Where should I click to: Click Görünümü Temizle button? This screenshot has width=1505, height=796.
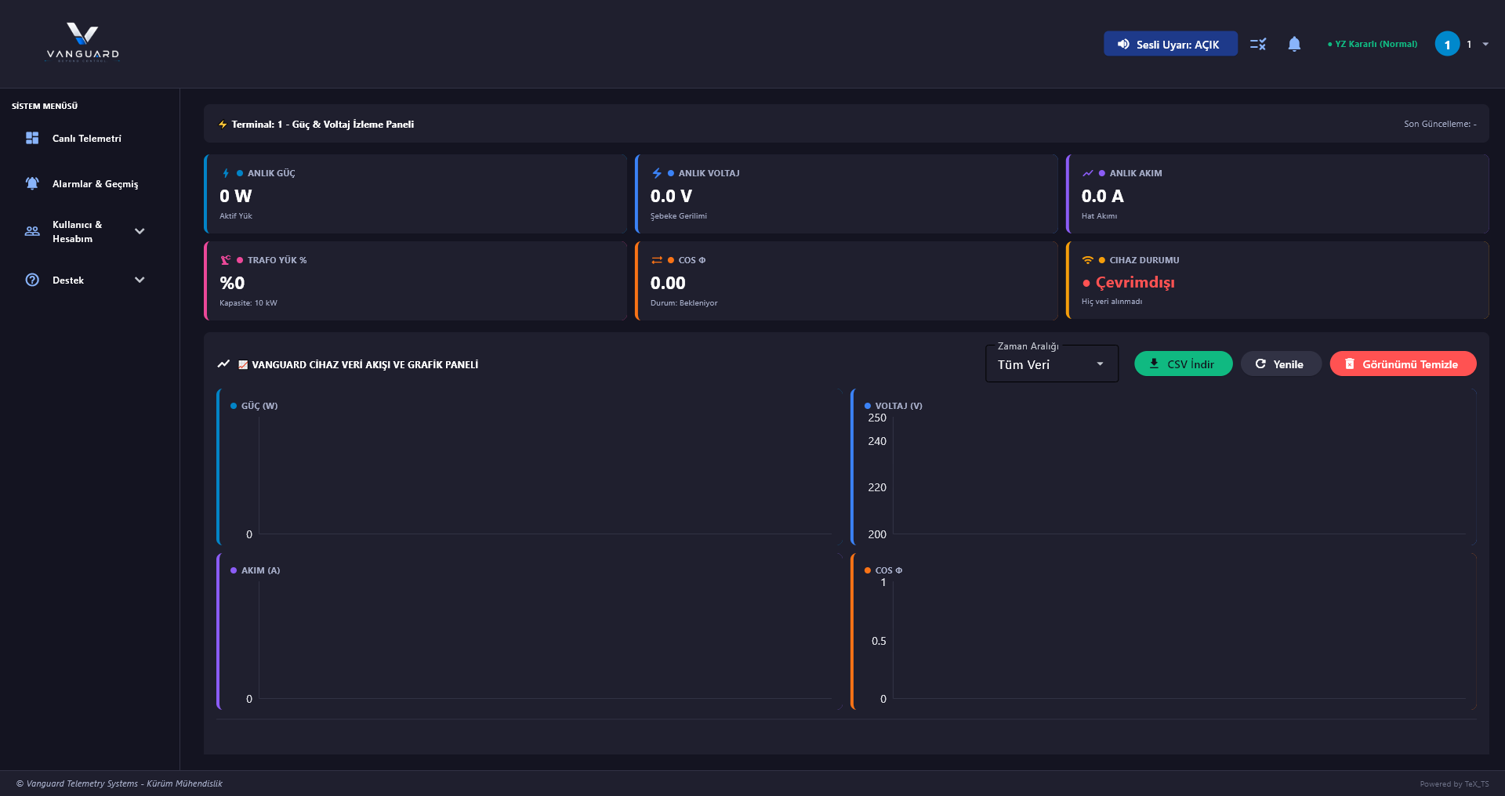pos(1402,364)
